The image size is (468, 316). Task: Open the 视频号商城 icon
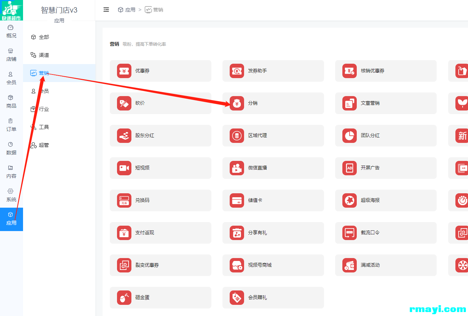click(237, 265)
